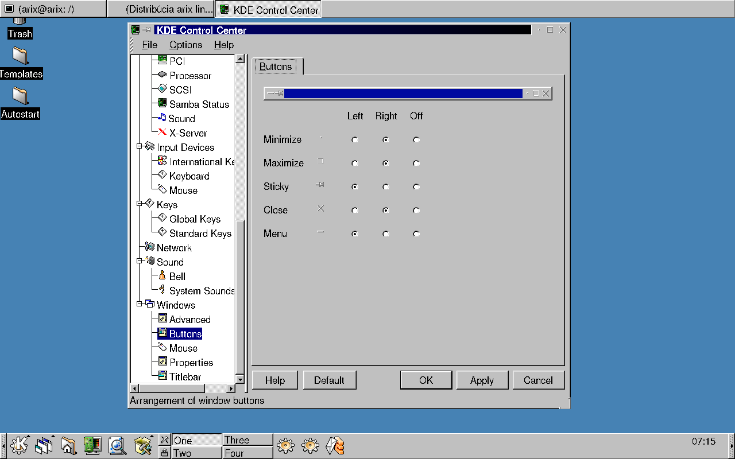Click the Help button
The width and height of the screenshot is (735, 459).
click(275, 380)
